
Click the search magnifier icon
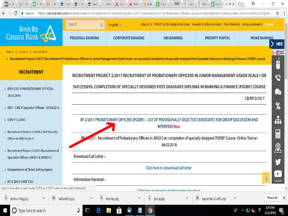tap(102, 25)
